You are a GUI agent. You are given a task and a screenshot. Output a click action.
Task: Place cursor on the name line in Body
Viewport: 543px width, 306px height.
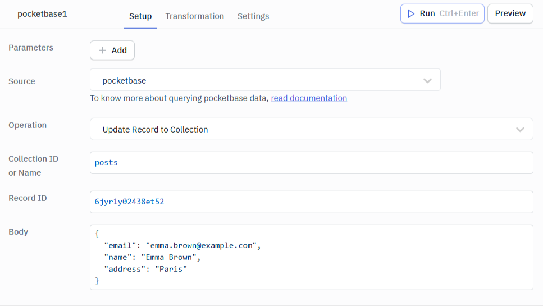coord(152,258)
